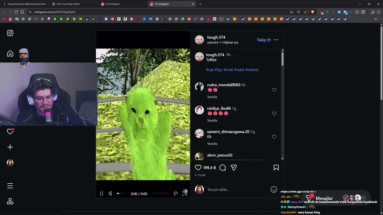Like the post with the heart icon

[x=198, y=168]
